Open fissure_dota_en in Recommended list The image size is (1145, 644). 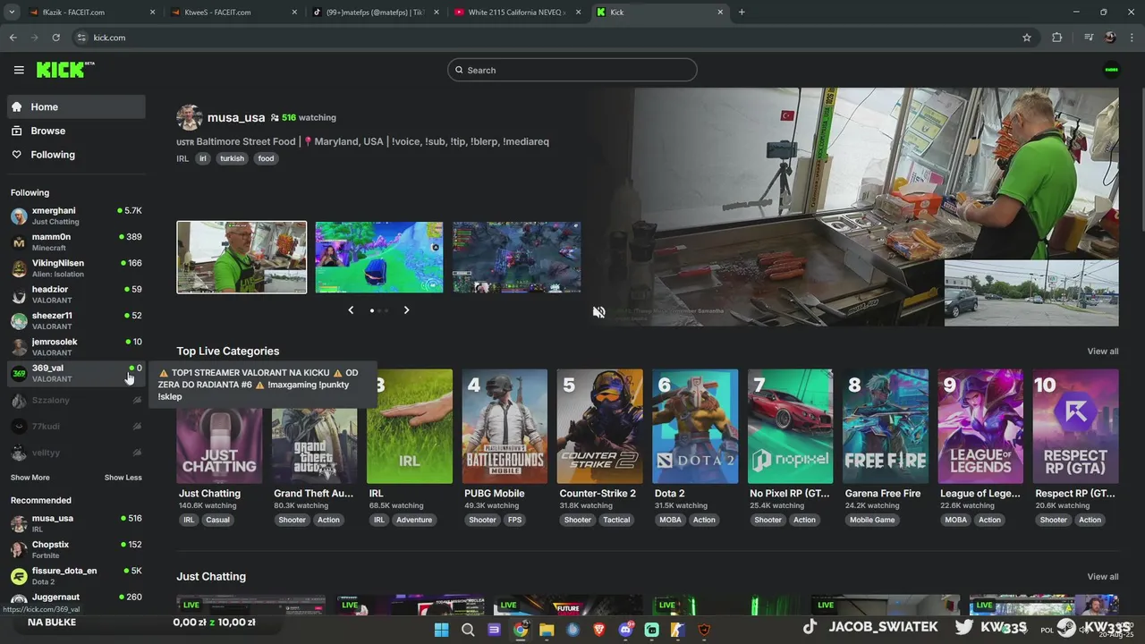pos(76,575)
